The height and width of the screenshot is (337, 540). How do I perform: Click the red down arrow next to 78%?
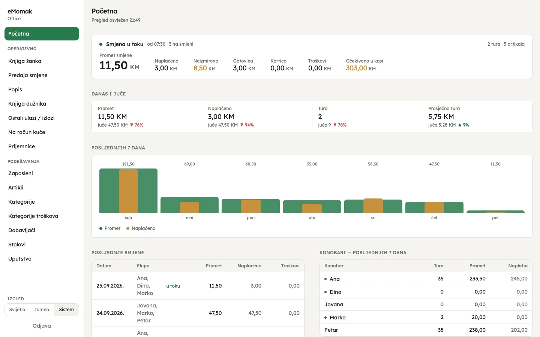335,125
